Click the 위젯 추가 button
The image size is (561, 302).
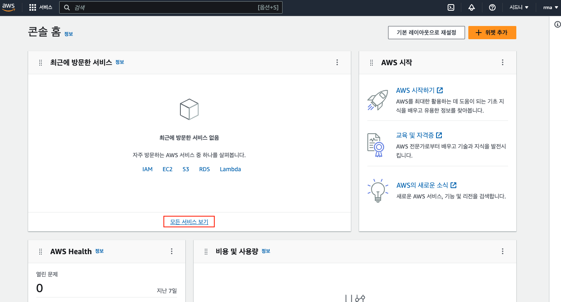click(492, 33)
